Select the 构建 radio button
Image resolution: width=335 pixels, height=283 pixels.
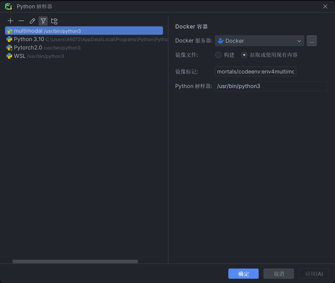218,55
